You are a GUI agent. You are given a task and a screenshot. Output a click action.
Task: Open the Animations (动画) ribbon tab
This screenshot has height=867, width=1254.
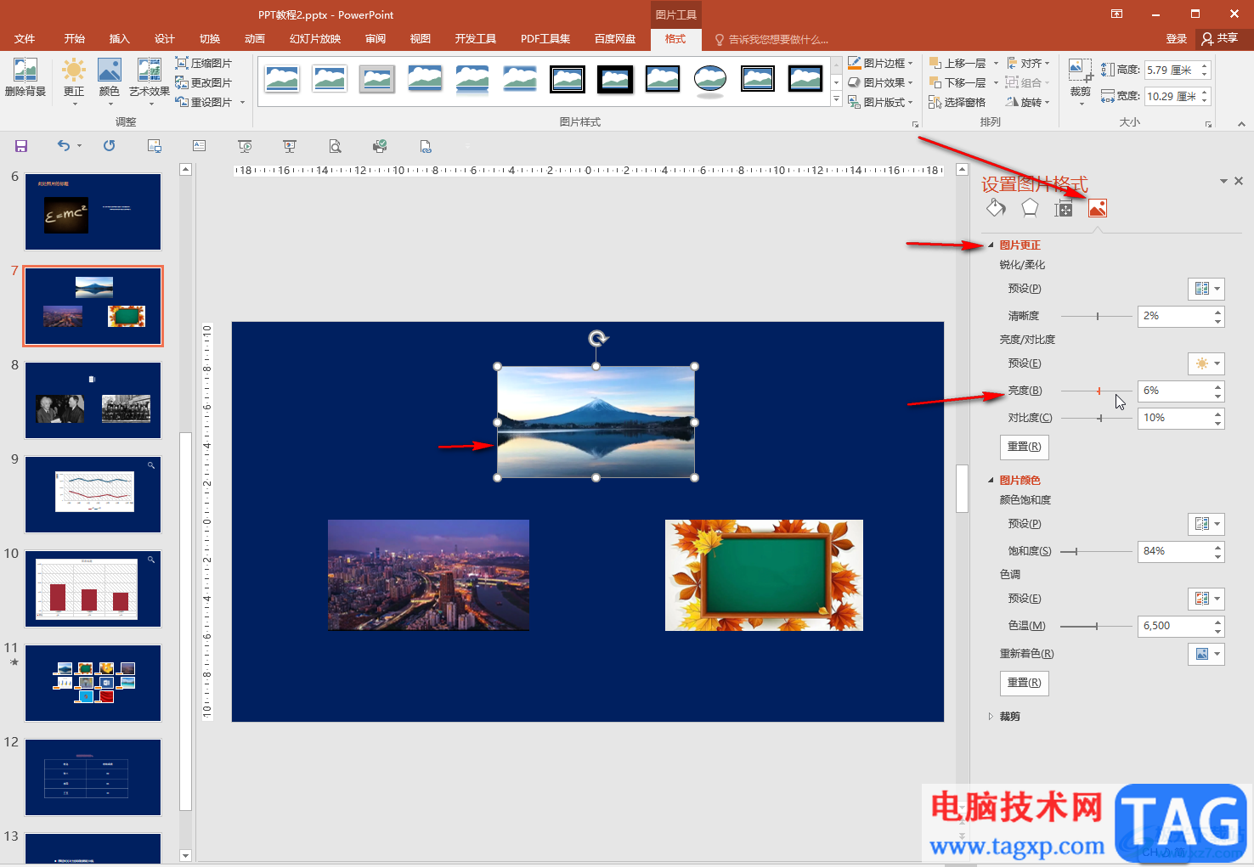pyautogui.click(x=255, y=39)
